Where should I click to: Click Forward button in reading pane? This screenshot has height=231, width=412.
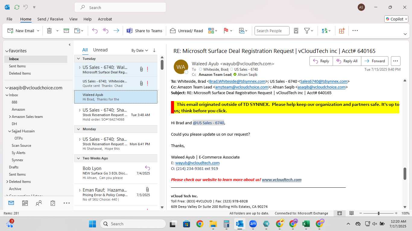[x=375, y=61]
